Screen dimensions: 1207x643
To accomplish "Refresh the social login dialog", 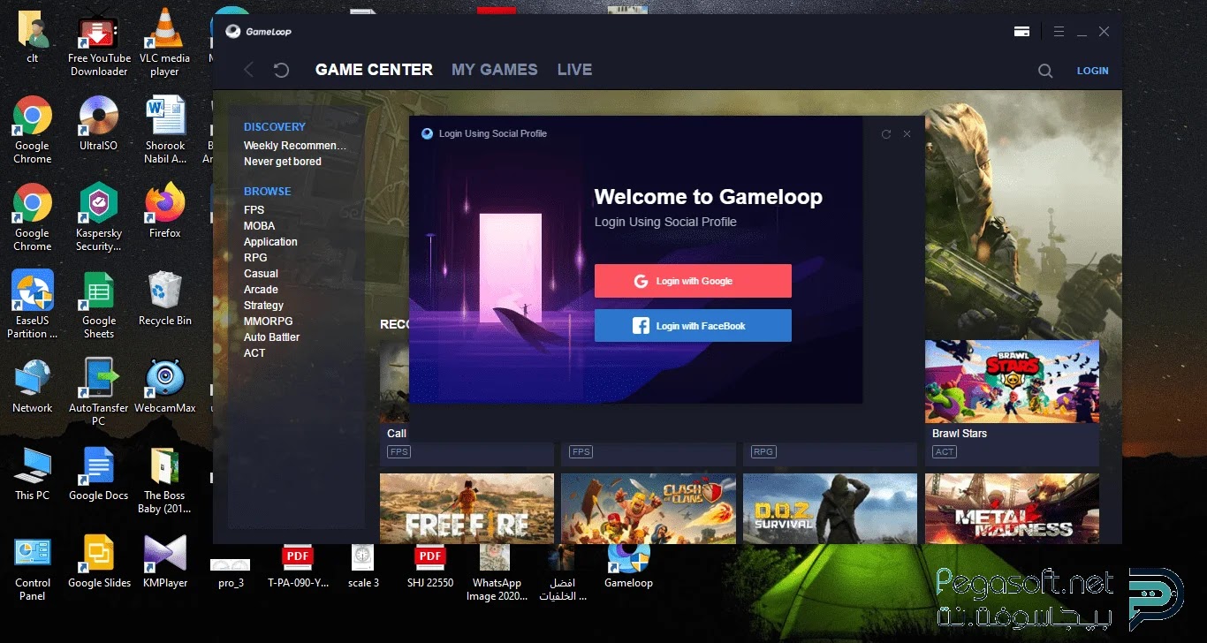I will coord(886,134).
